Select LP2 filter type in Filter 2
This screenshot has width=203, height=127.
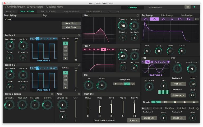click(x=85, y=49)
